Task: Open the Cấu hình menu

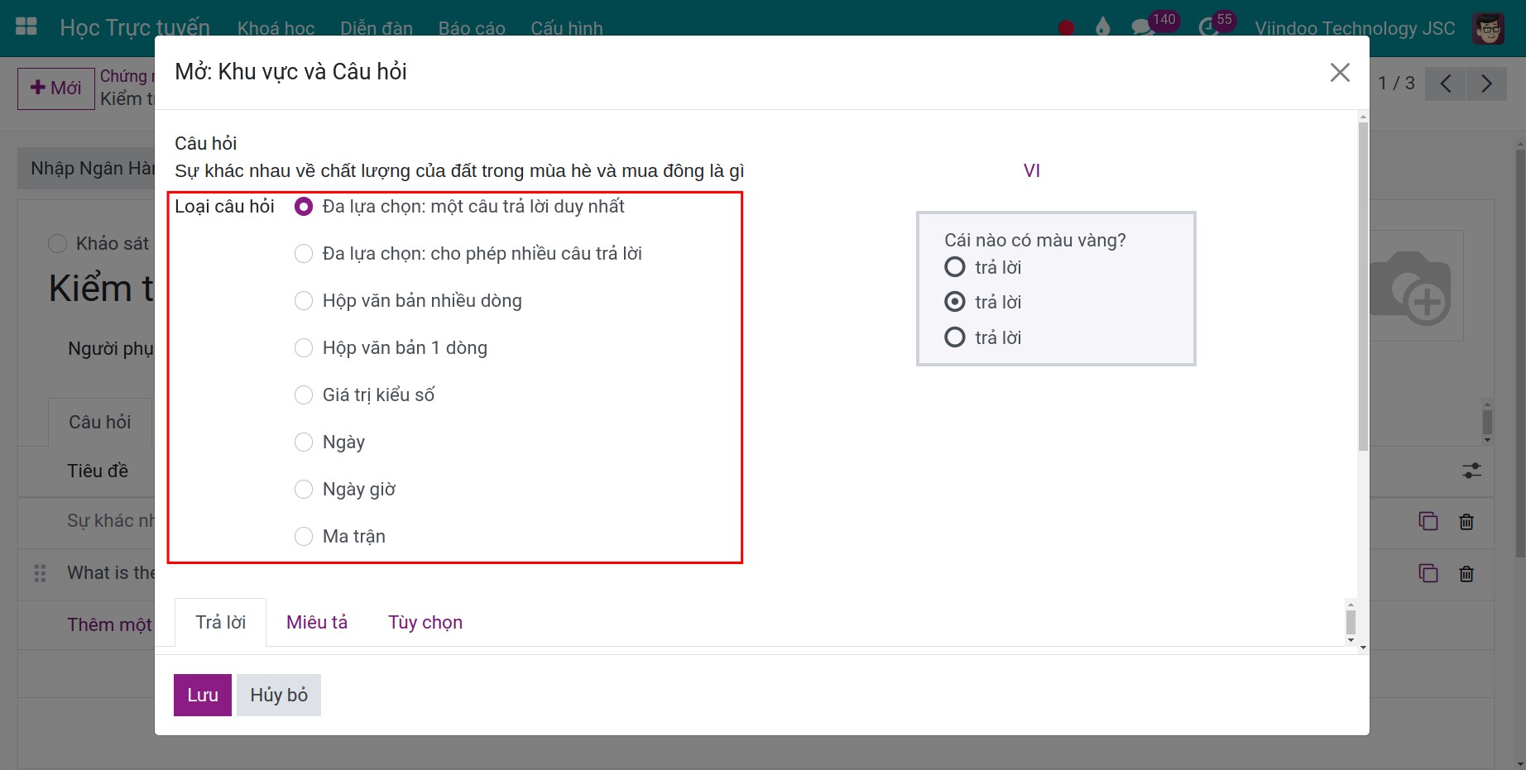Action: coord(567,28)
